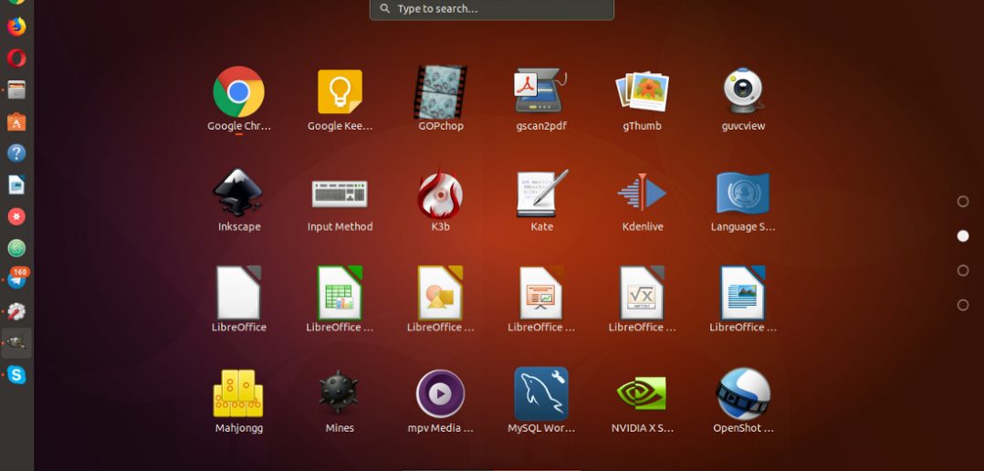The height and width of the screenshot is (471, 984).
Task: Open guvcview webcam app
Action: click(743, 91)
